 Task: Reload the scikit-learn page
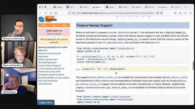51,13
